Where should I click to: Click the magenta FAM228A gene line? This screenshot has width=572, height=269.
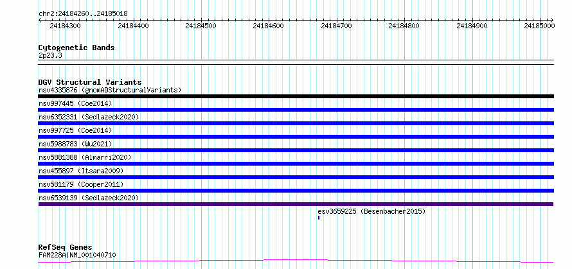[296, 261]
